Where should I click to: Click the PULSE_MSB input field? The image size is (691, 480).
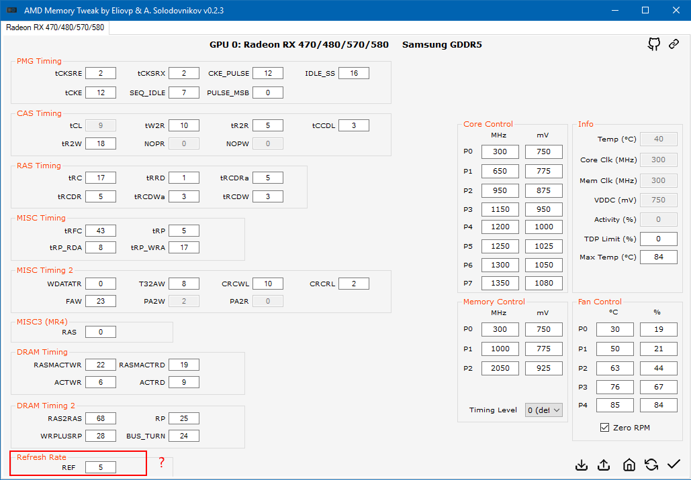(268, 93)
